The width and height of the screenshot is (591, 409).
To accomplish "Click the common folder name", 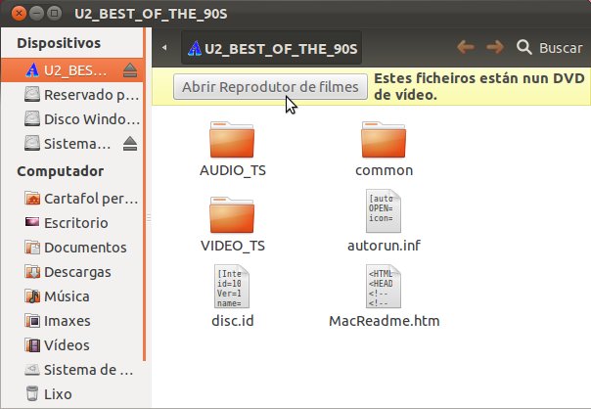I will tap(384, 170).
